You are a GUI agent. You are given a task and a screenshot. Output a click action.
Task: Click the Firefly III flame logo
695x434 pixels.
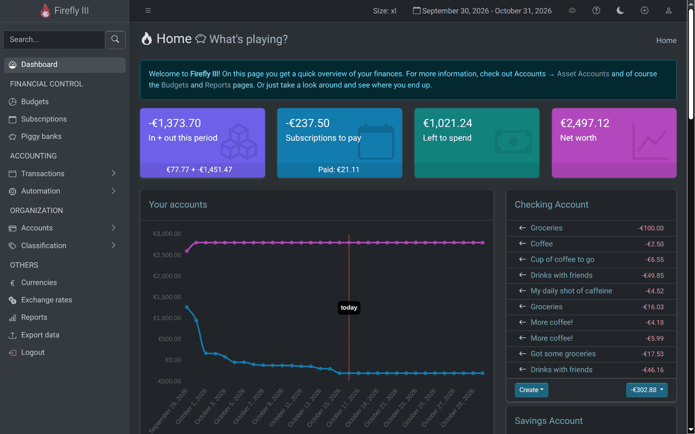[45, 10]
